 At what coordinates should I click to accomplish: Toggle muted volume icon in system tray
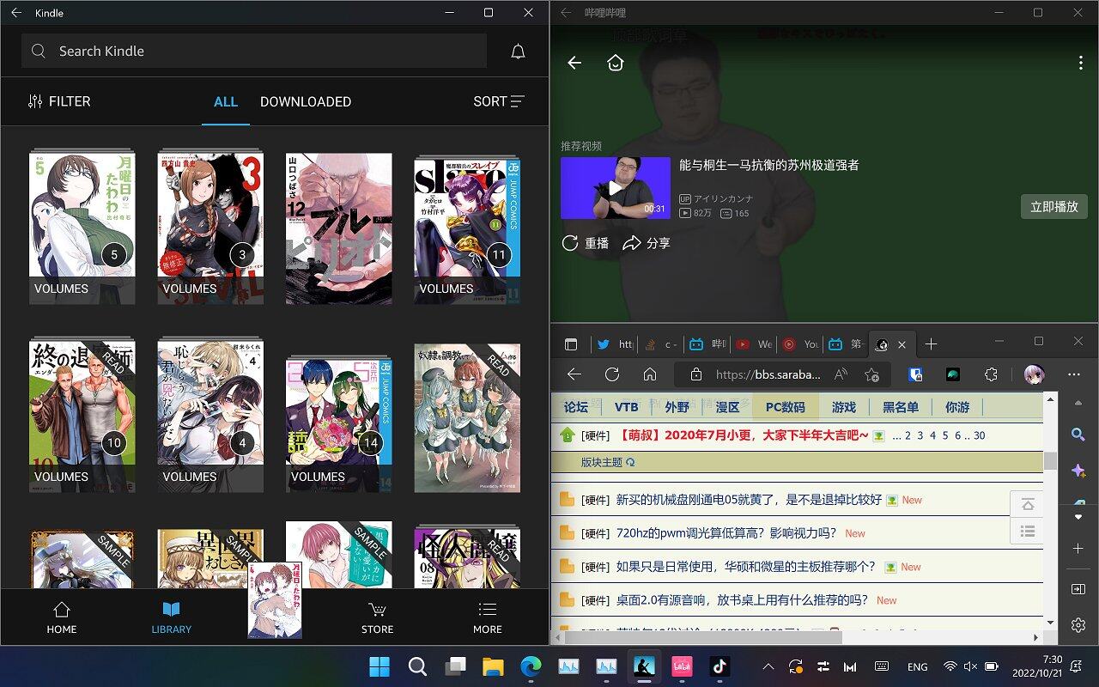pyautogui.click(x=970, y=666)
